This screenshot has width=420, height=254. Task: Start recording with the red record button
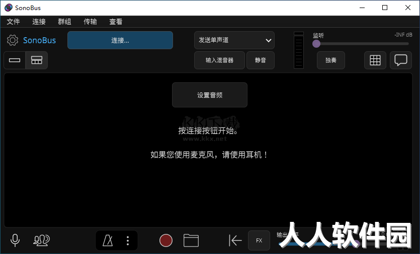pyautogui.click(x=166, y=240)
